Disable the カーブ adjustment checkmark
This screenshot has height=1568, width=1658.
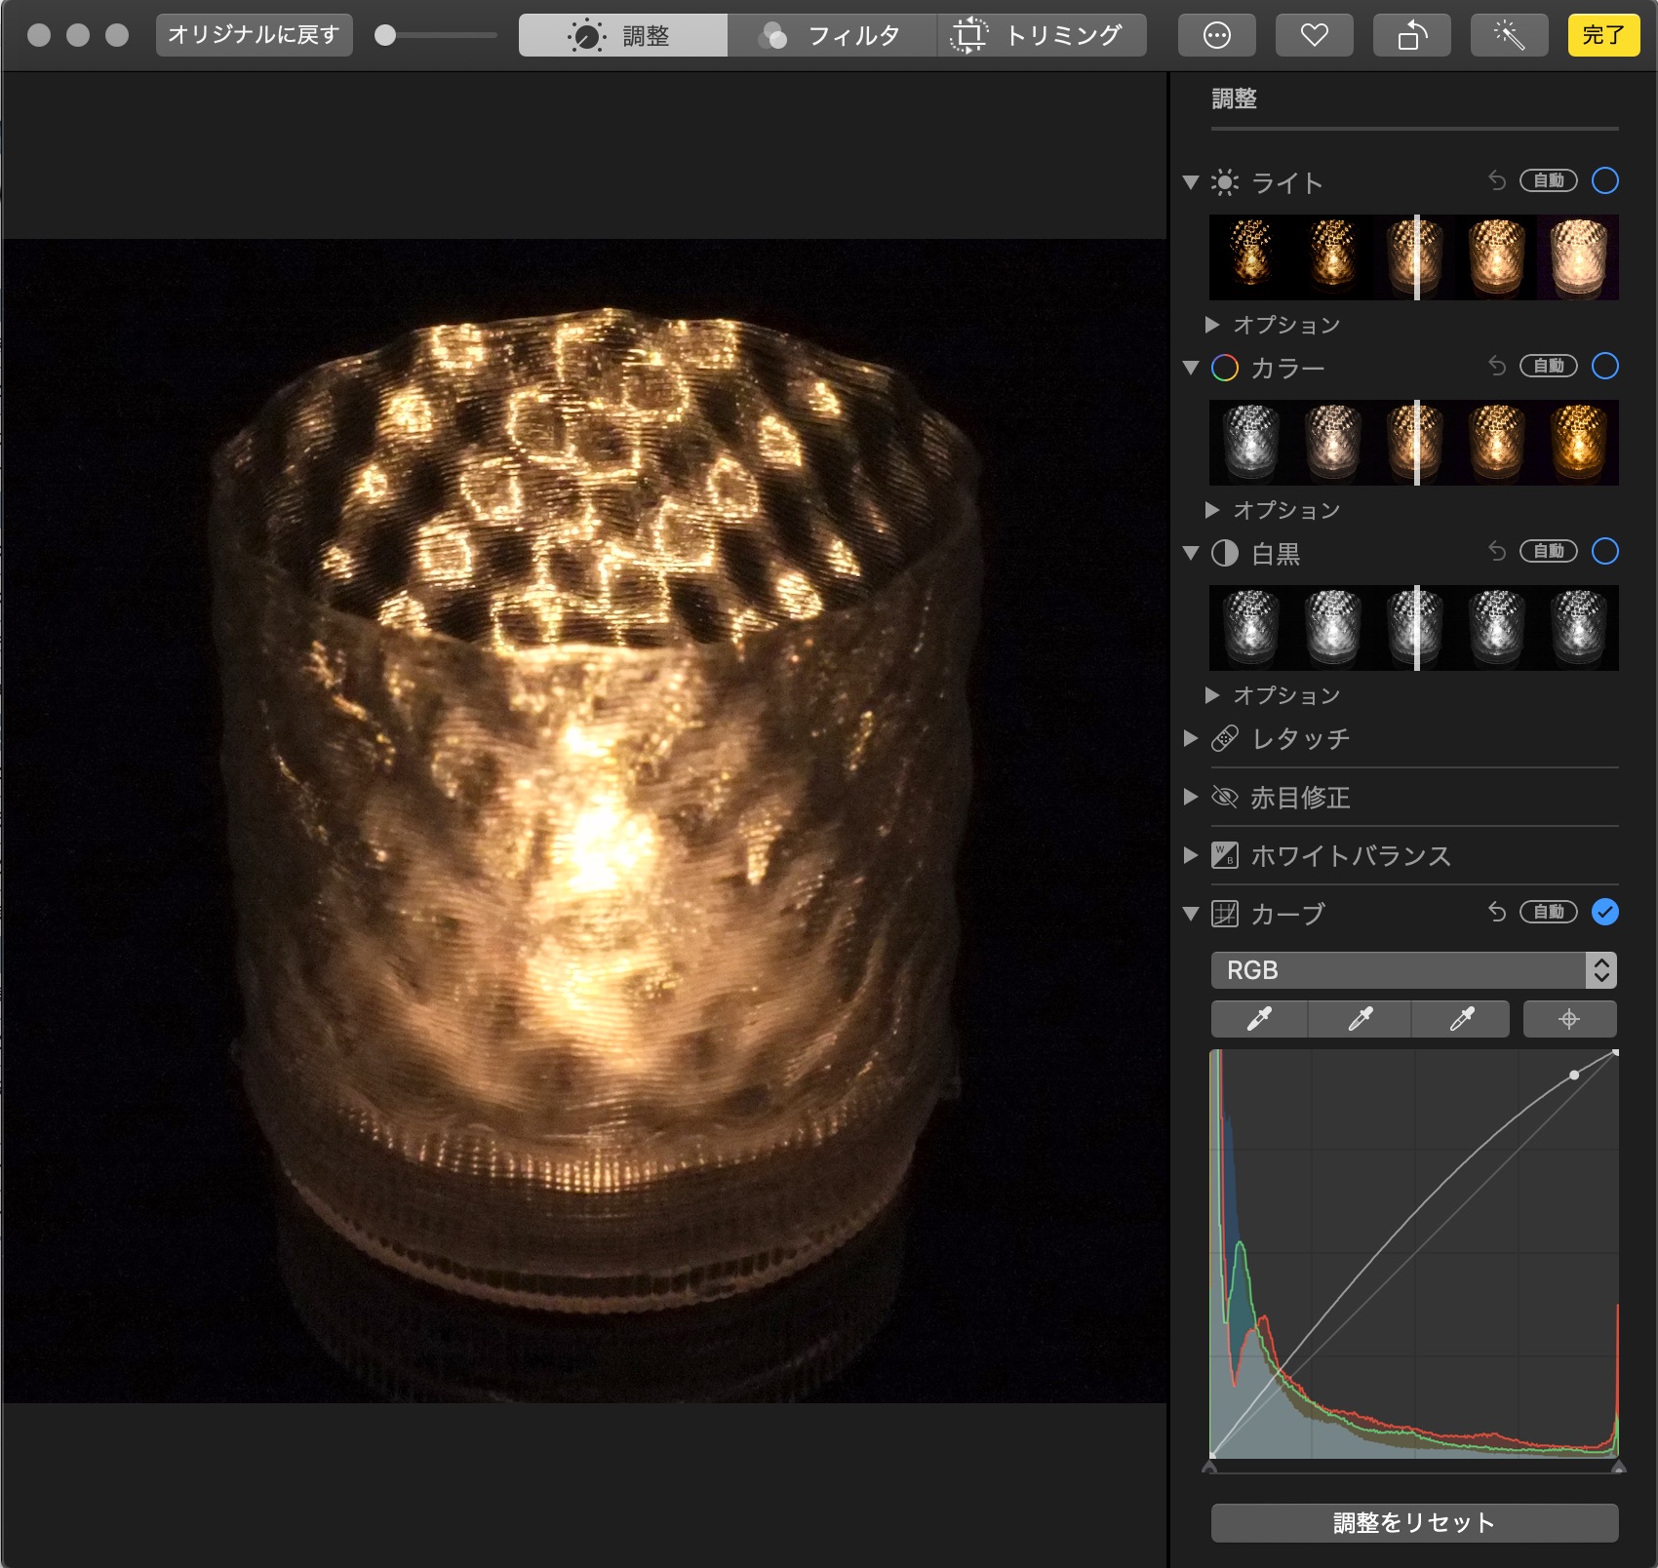pyautogui.click(x=1604, y=912)
